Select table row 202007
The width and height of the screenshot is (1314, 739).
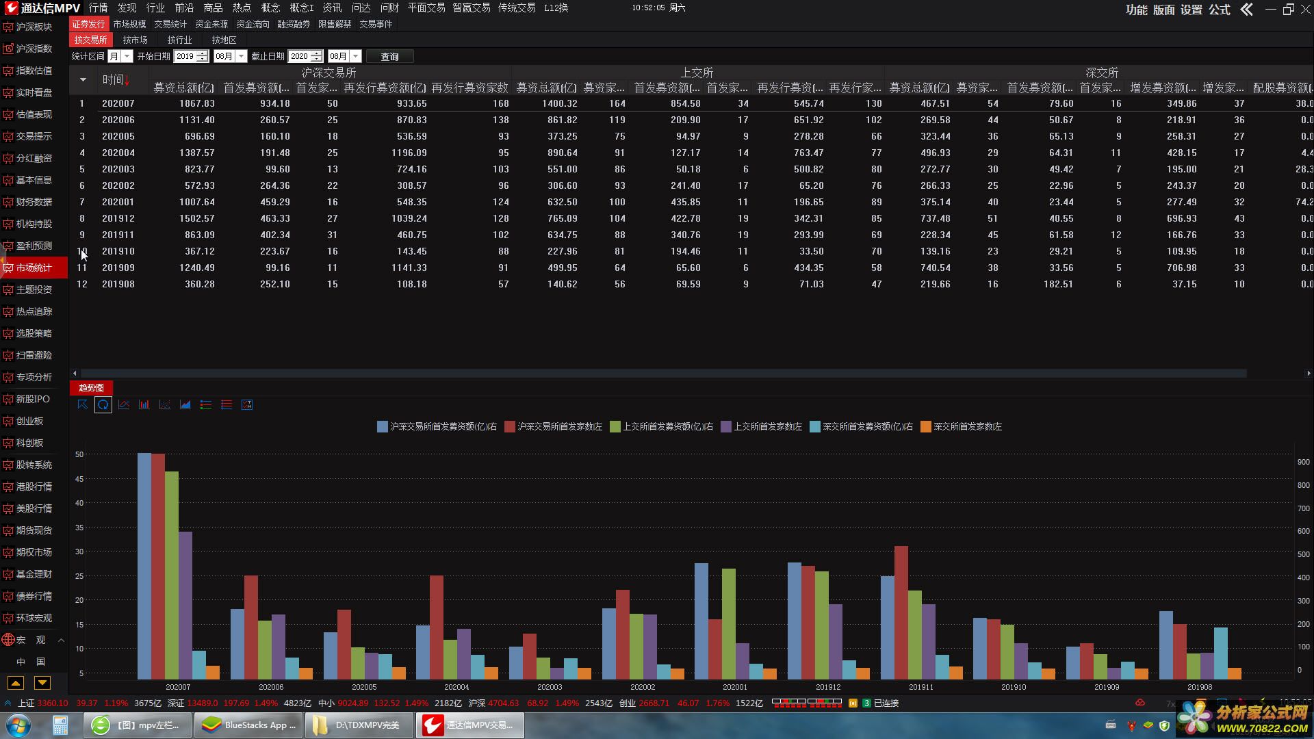pos(691,103)
